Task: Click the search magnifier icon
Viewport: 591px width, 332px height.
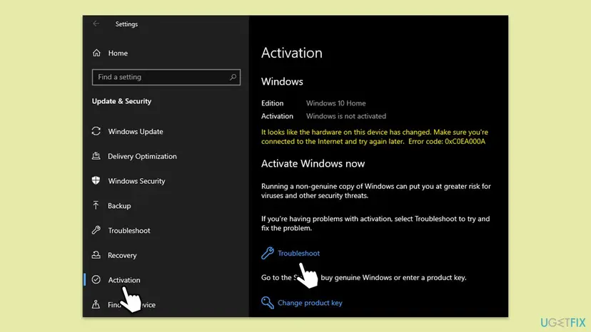Action: pyautogui.click(x=233, y=77)
